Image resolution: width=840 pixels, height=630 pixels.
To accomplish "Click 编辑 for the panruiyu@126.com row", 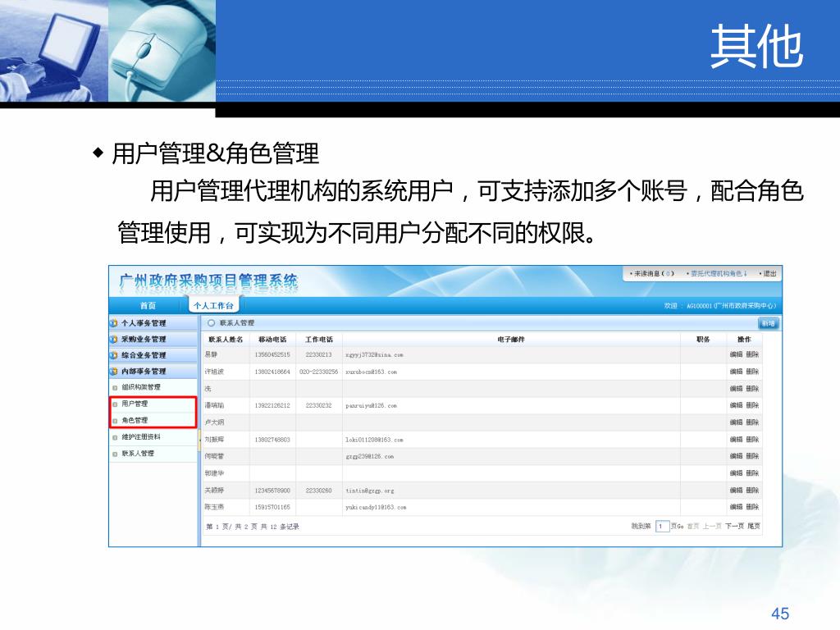I will (x=736, y=405).
